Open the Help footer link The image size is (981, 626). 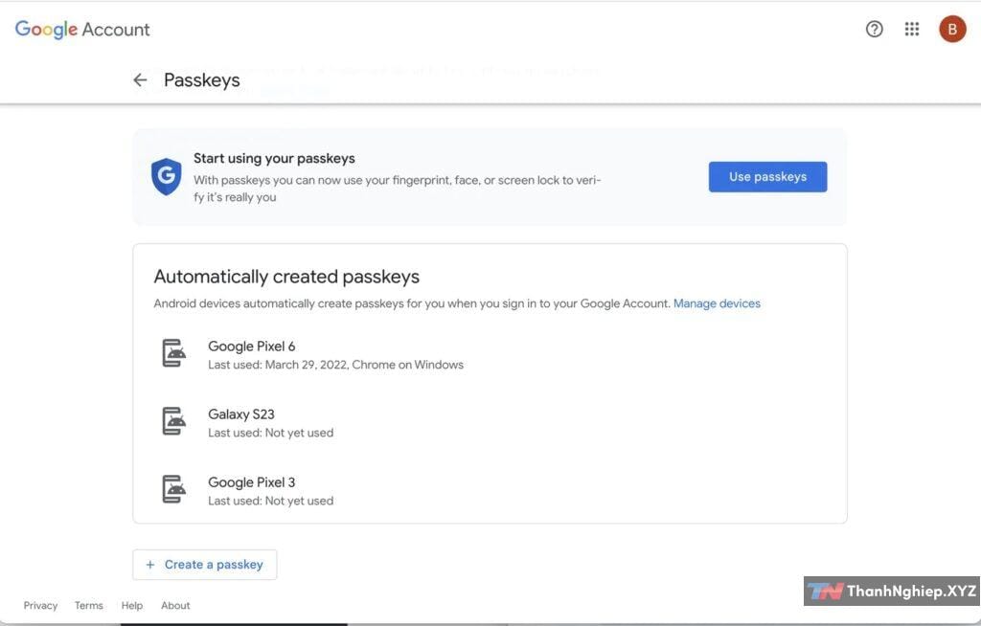click(x=132, y=605)
